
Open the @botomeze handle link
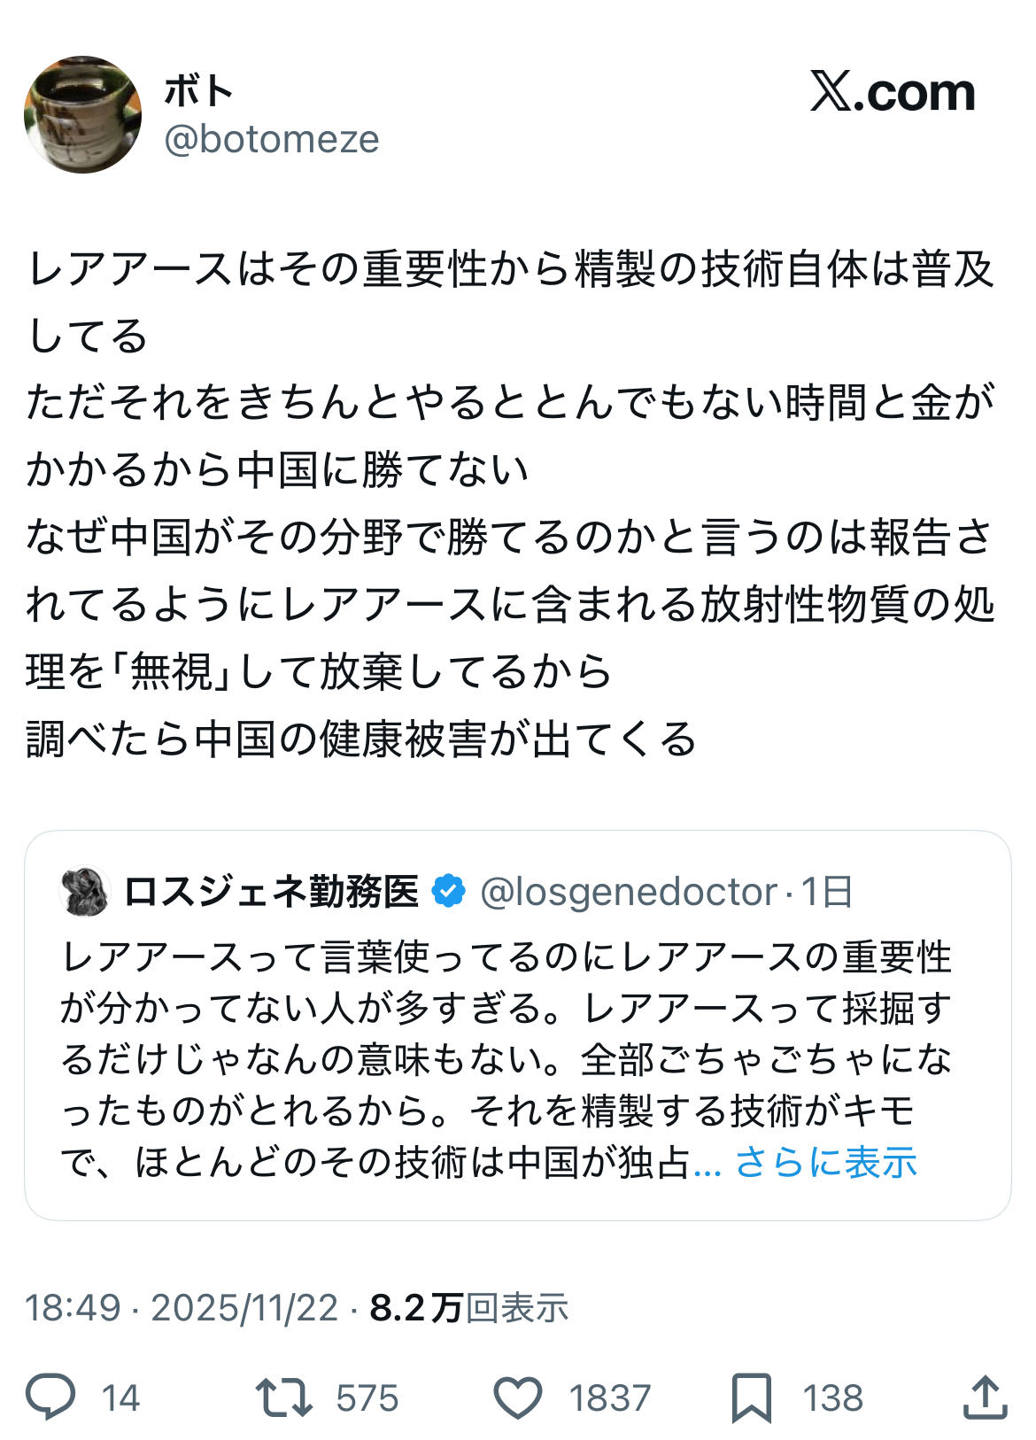tap(271, 139)
